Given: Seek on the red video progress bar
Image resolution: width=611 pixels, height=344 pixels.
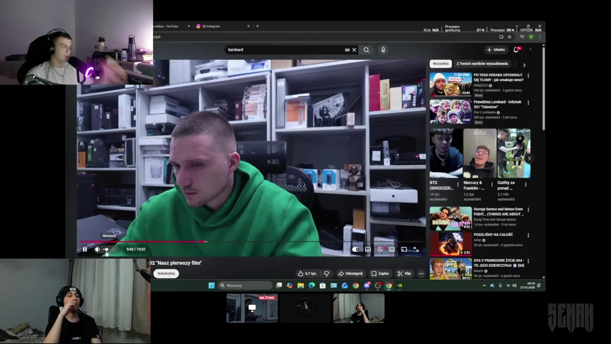Looking at the screenshot, I should click(252, 242).
